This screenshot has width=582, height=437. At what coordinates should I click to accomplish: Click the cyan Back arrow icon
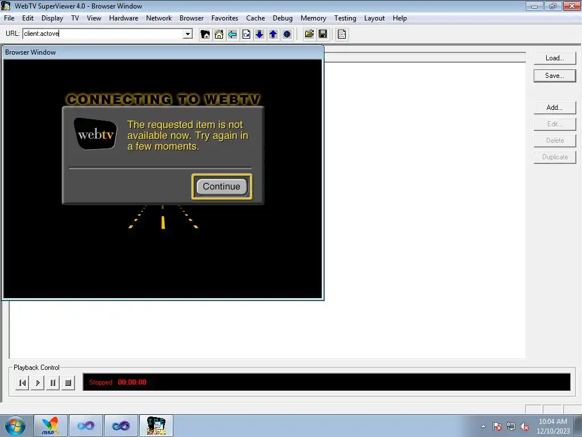click(x=232, y=34)
